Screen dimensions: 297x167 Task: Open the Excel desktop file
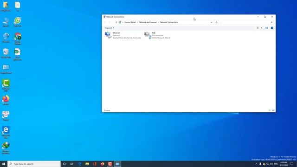click(18, 54)
